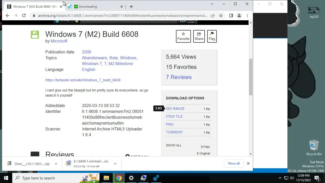Reload the archive.org page
Screen dimensions: 325x183
24,16
